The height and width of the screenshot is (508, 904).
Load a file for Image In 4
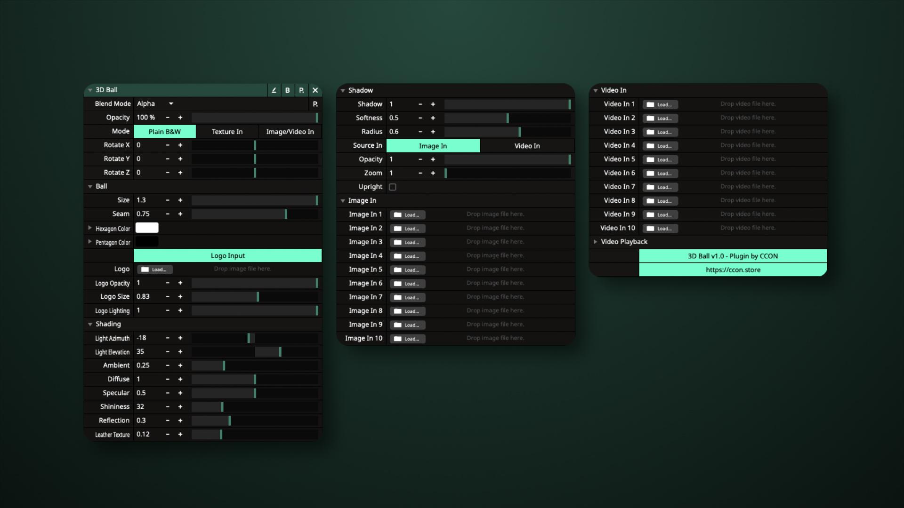408,256
